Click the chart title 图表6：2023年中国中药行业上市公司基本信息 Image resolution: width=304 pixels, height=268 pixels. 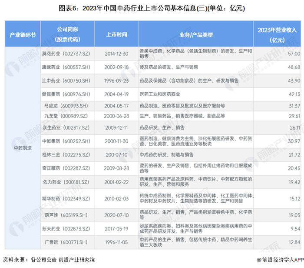152,8
